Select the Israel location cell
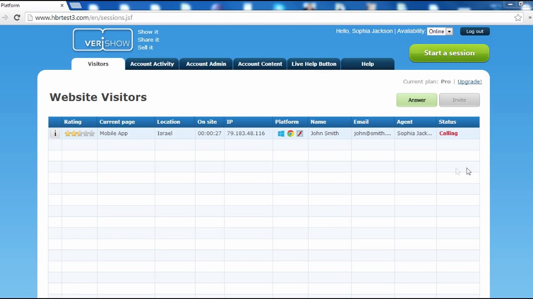Screen dimensions: 533x299 (175, 133)
